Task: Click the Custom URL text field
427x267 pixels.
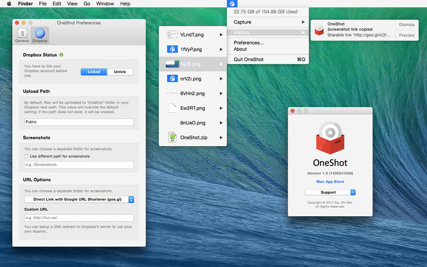Action: pos(79,218)
